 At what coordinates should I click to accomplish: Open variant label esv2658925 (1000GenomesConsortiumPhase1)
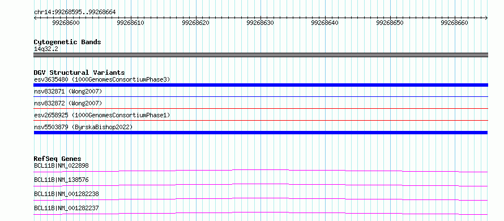coord(102,115)
